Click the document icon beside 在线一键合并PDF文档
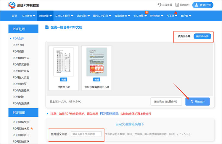The image size is (222, 144). (x=47, y=27)
